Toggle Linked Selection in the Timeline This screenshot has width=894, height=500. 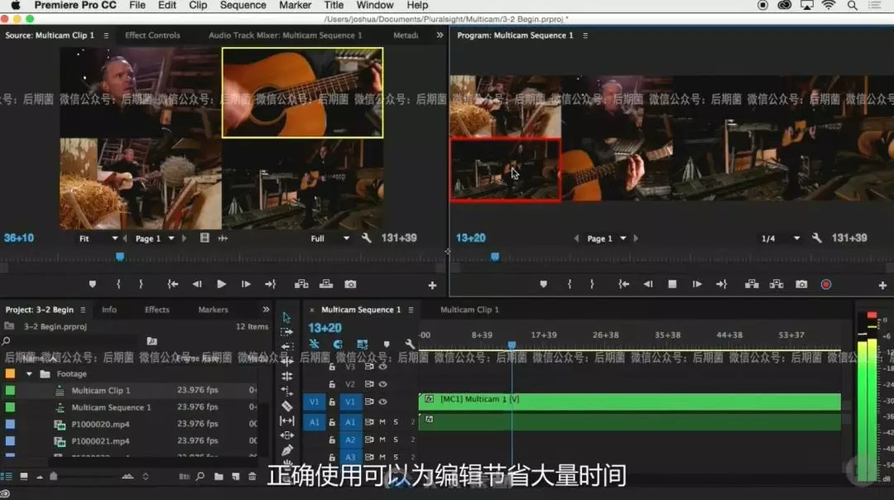tap(362, 344)
